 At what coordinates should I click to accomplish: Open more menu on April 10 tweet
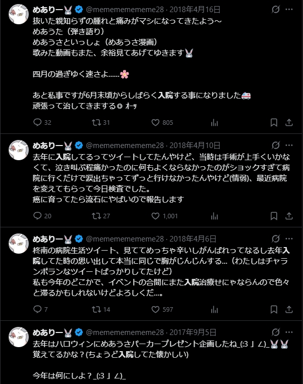tap(289, 146)
